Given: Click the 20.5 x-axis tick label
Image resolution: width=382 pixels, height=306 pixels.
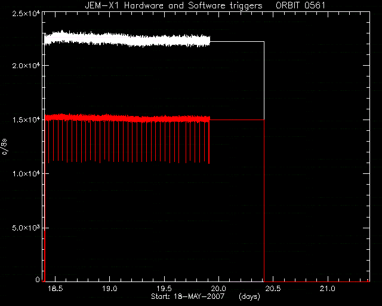Looking at the screenshot, I should (x=273, y=289).
